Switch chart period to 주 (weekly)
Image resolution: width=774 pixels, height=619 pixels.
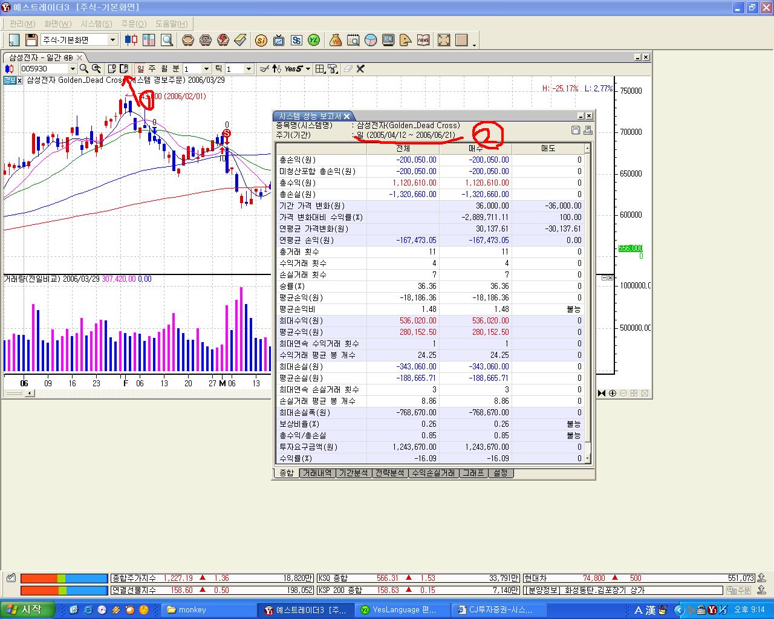(x=152, y=69)
